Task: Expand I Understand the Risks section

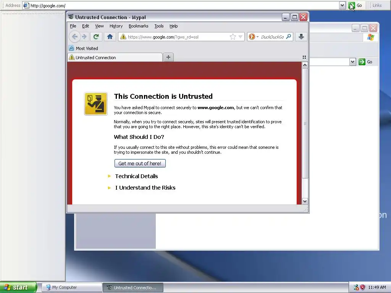Action: [145, 188]
